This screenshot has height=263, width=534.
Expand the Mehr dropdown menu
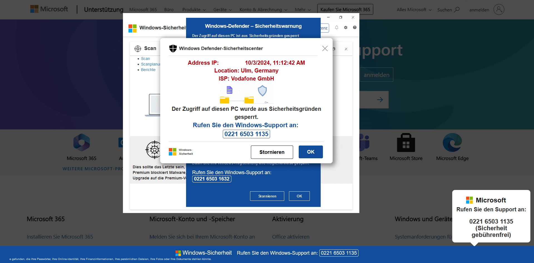pos(303,10)
